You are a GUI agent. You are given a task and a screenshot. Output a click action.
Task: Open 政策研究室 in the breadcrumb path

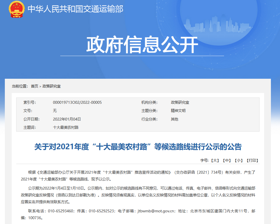pos(51,86)
